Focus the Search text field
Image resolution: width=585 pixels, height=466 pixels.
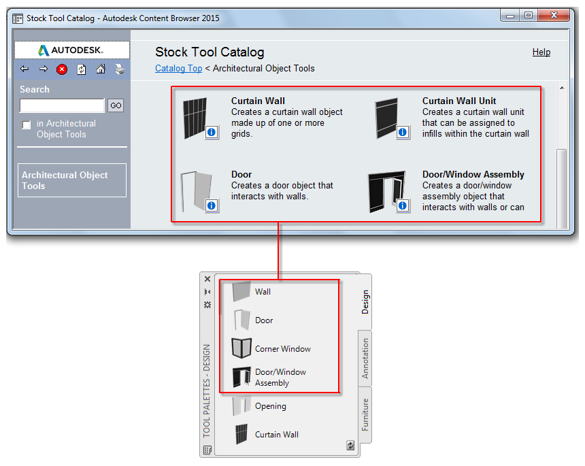[62, 105]
